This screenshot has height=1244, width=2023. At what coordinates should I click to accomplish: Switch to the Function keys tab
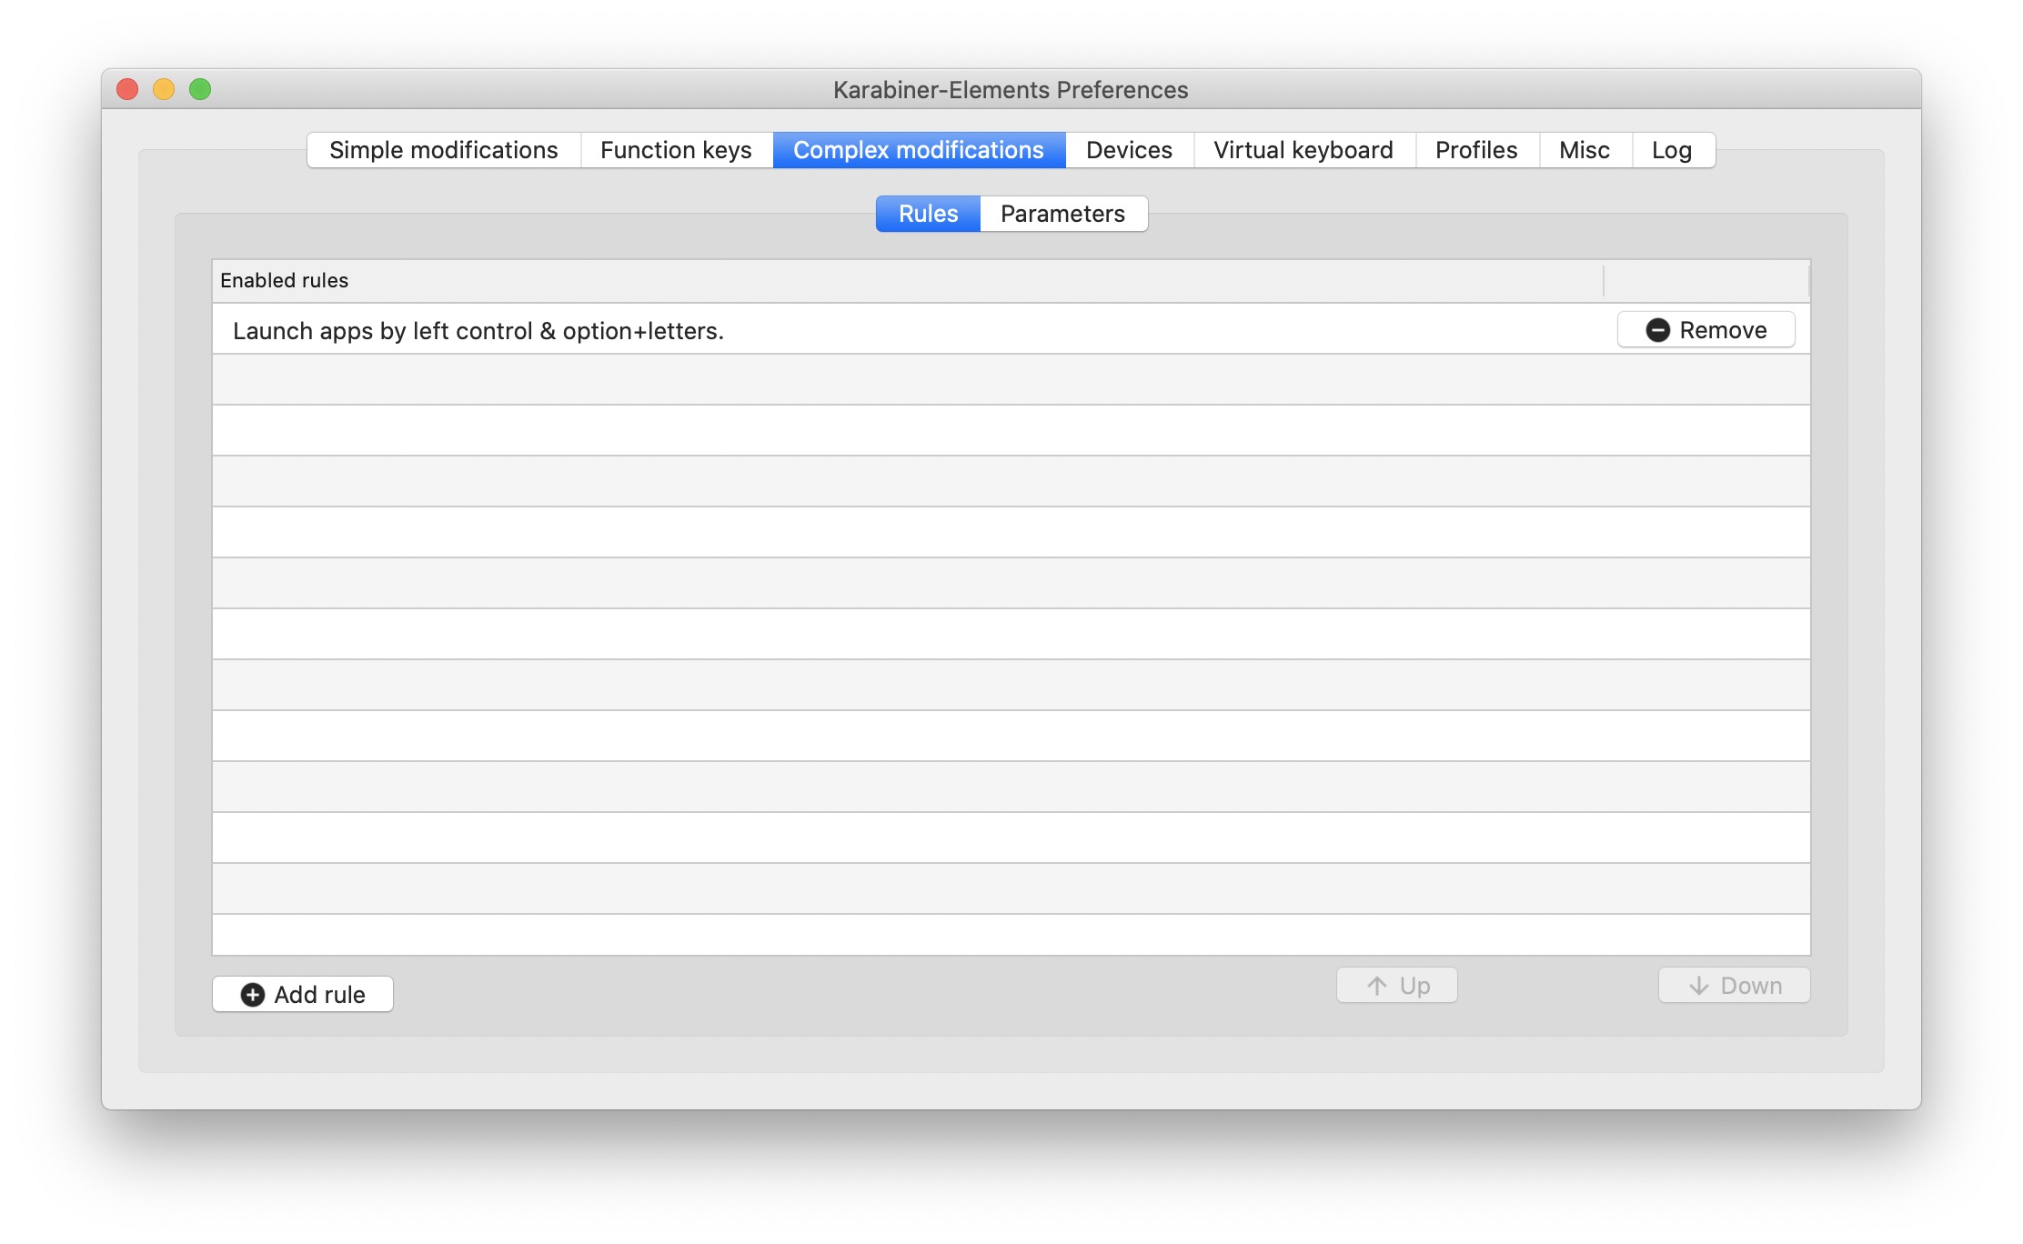pos(676,150)
